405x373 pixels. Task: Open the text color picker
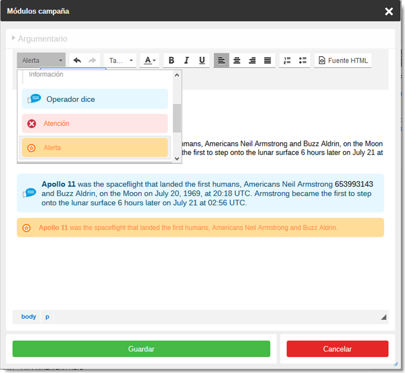149,61
